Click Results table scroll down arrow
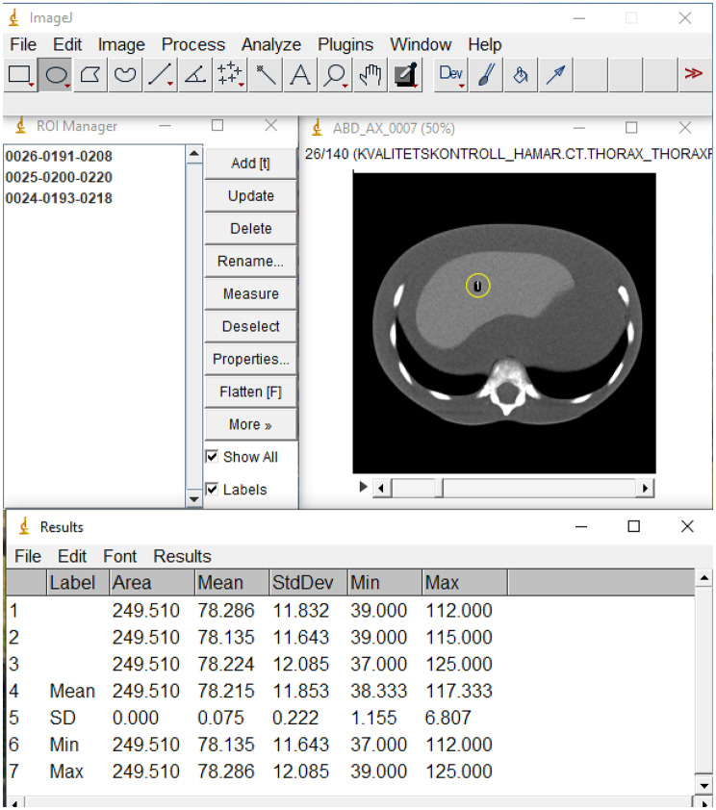The width and height of the screenshot is (716, 810). pos(703,785)
